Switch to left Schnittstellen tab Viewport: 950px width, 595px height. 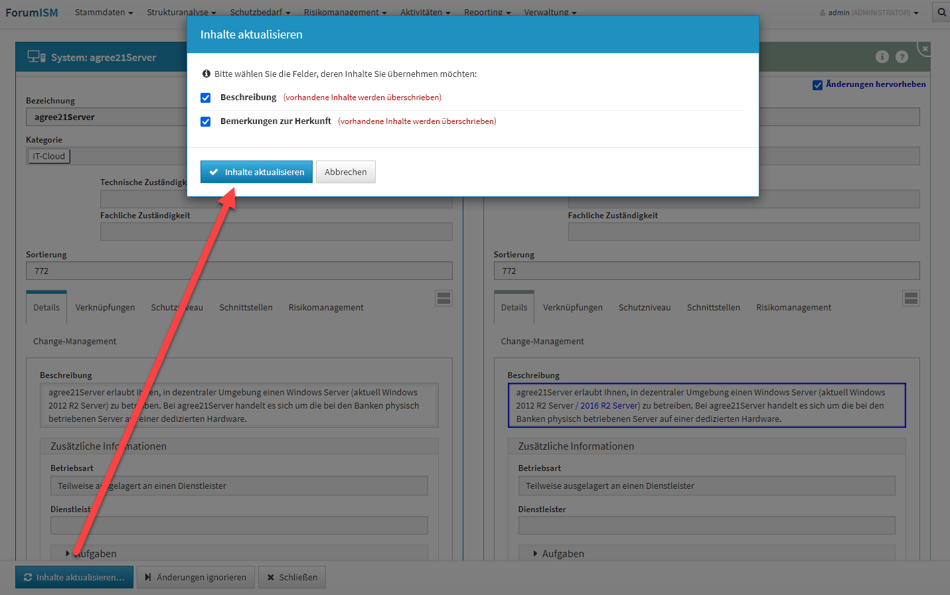[246, 307]
